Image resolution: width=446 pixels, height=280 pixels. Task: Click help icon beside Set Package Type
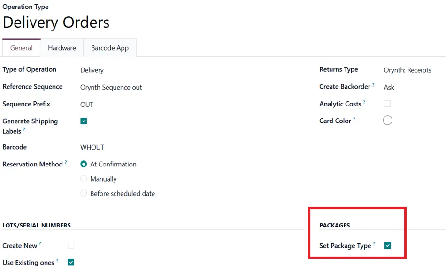(x=374, y=243)
